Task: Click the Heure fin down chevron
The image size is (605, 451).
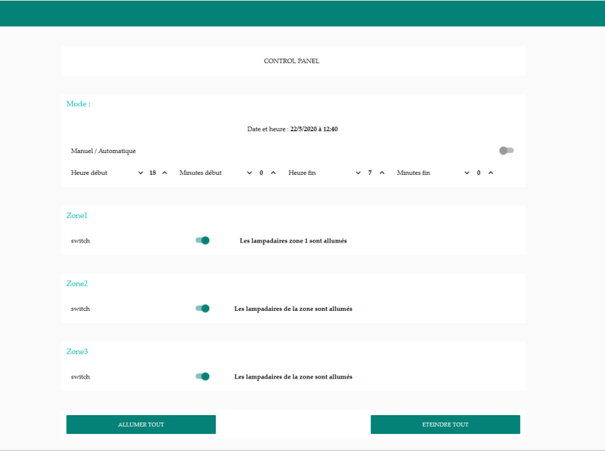Action: (358, 173)
